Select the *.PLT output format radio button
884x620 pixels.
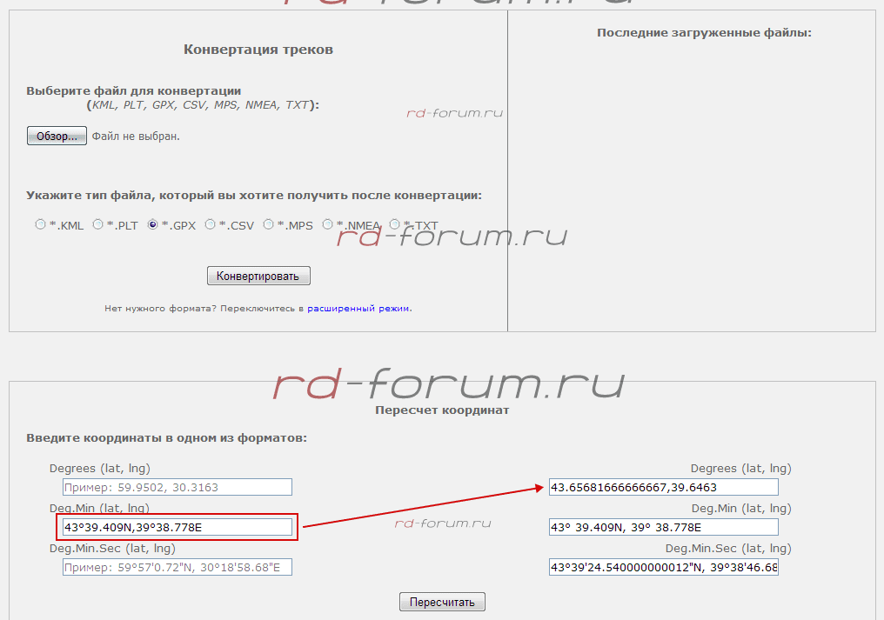[x=97, y=224]
